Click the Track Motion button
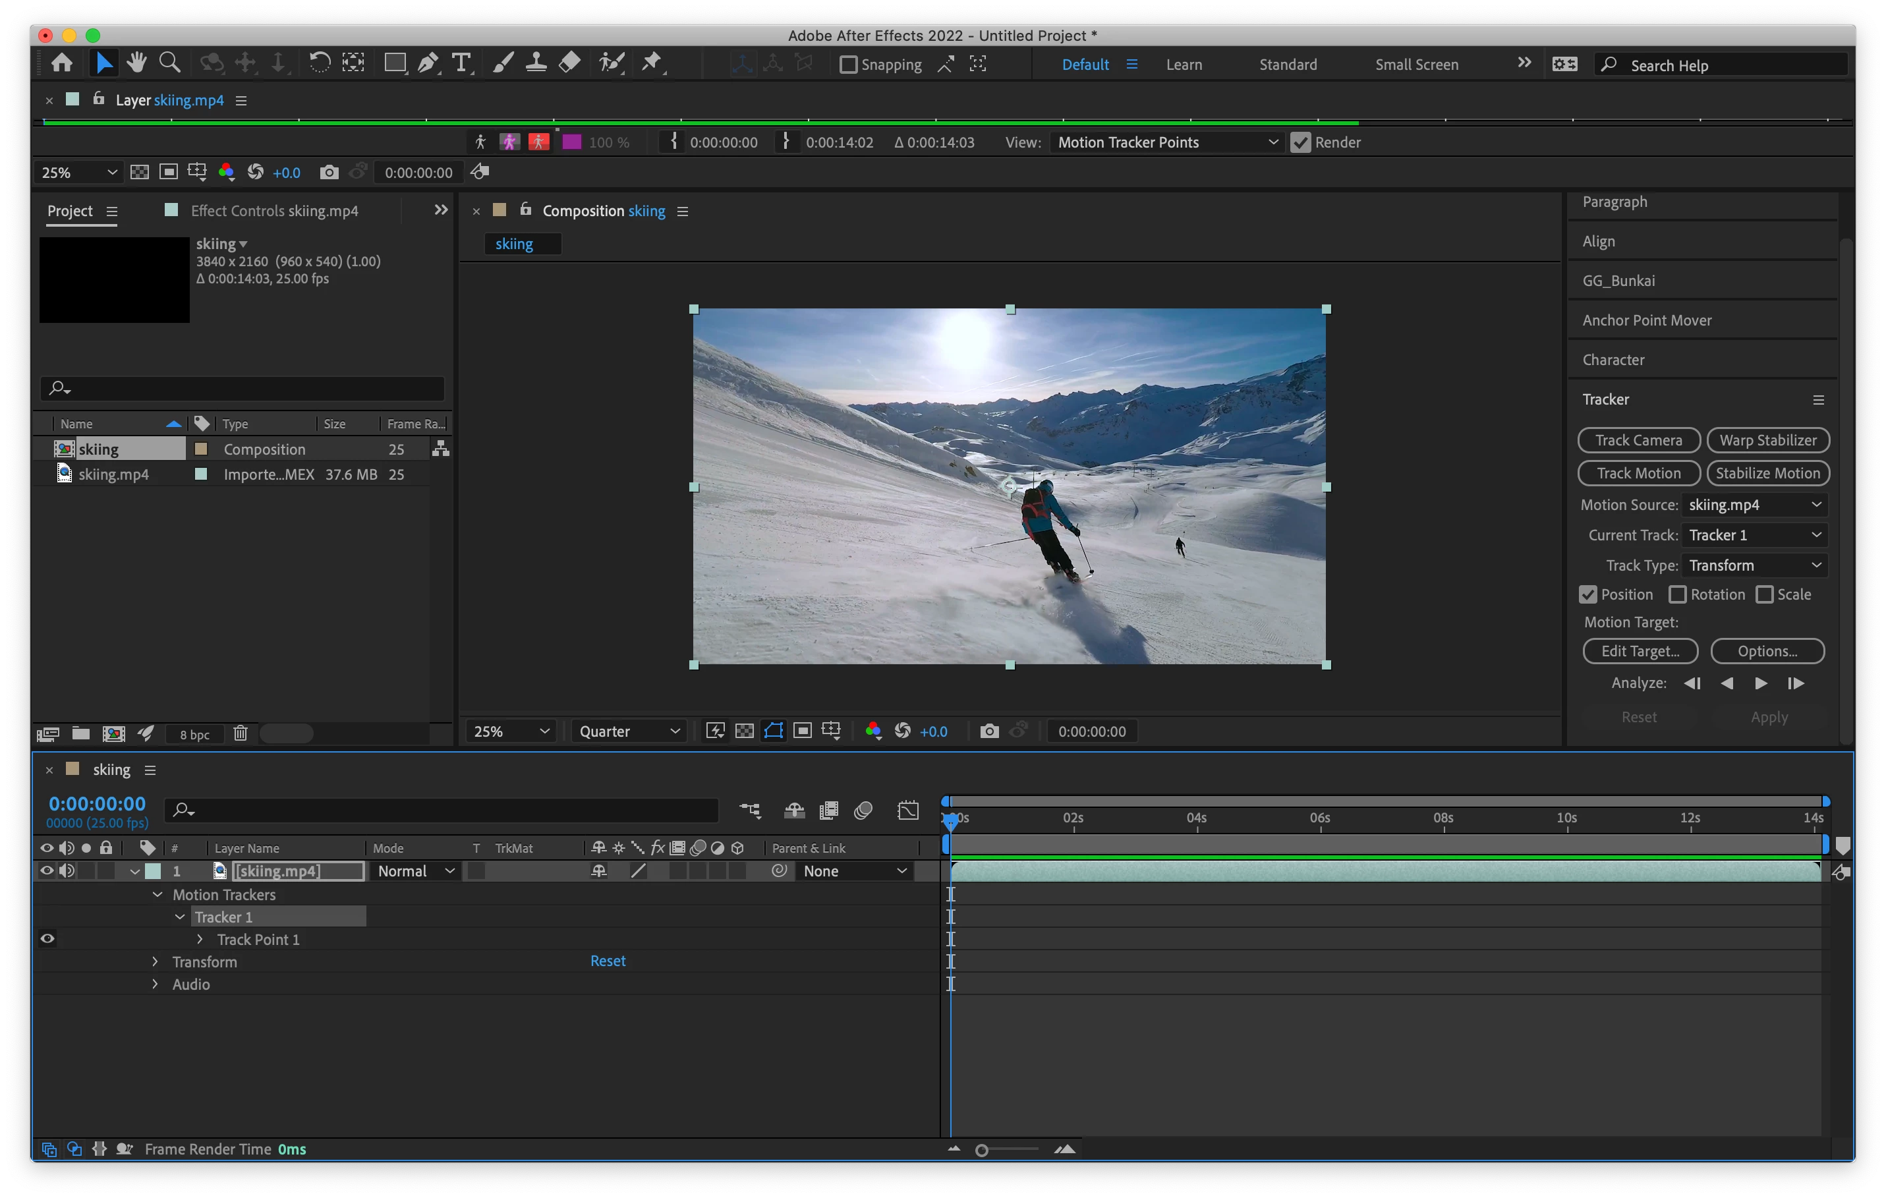 click(1638, 473)
